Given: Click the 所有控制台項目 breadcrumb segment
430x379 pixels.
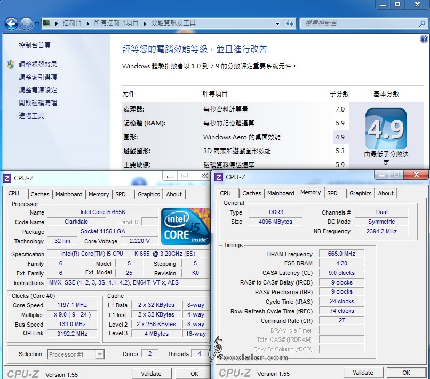Looking at the screenshot, I should click(x=116, y=23).
